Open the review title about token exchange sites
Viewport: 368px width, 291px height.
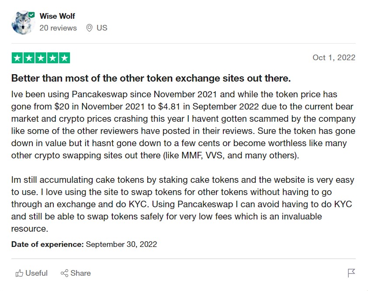pos(151,78)
